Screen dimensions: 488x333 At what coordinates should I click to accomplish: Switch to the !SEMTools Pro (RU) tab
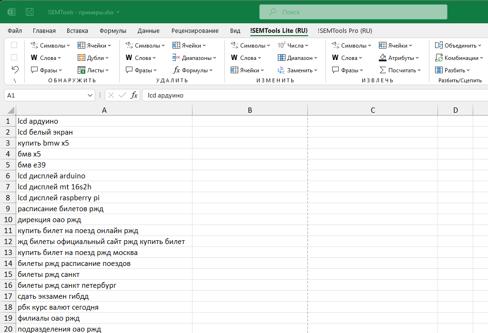(x=345, y=31)
